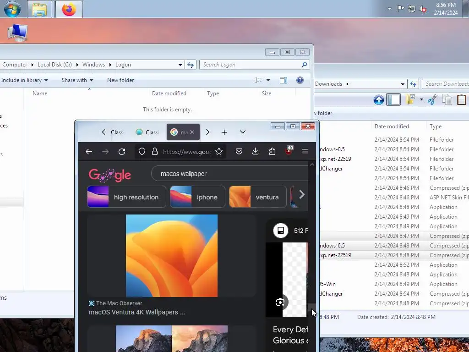Screen dimensions: 469x352
Task: Filter images by iphone chip
Action: [x=197, y=197]
